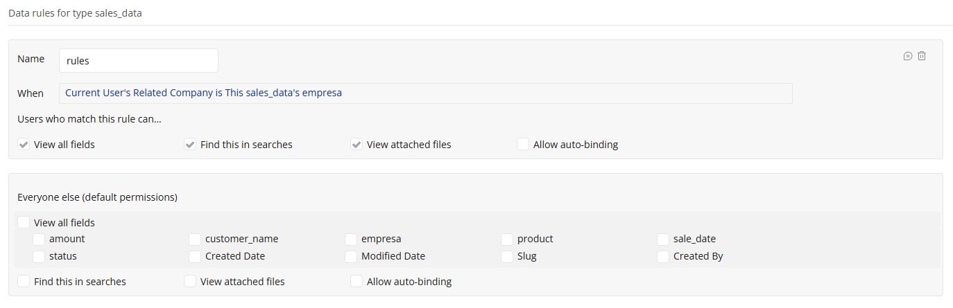This screenshot has width=953, height=308.
Task: Check the sale_date field checkbox
Action: (664, 239)
